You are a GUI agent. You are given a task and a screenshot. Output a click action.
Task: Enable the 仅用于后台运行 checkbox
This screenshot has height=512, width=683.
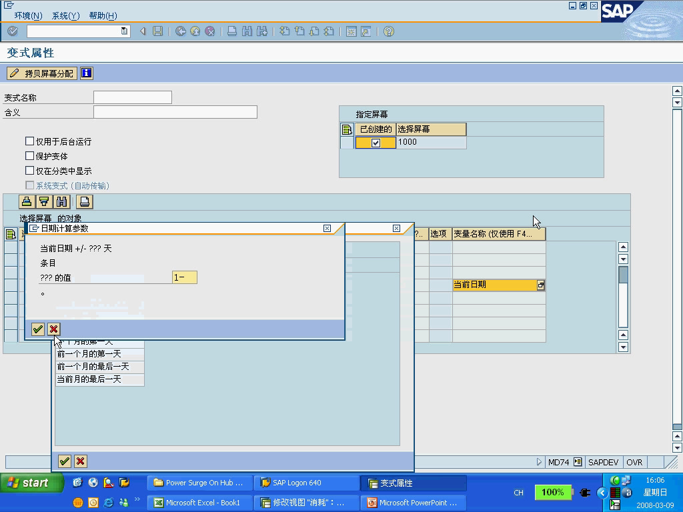tap(30, 141)
